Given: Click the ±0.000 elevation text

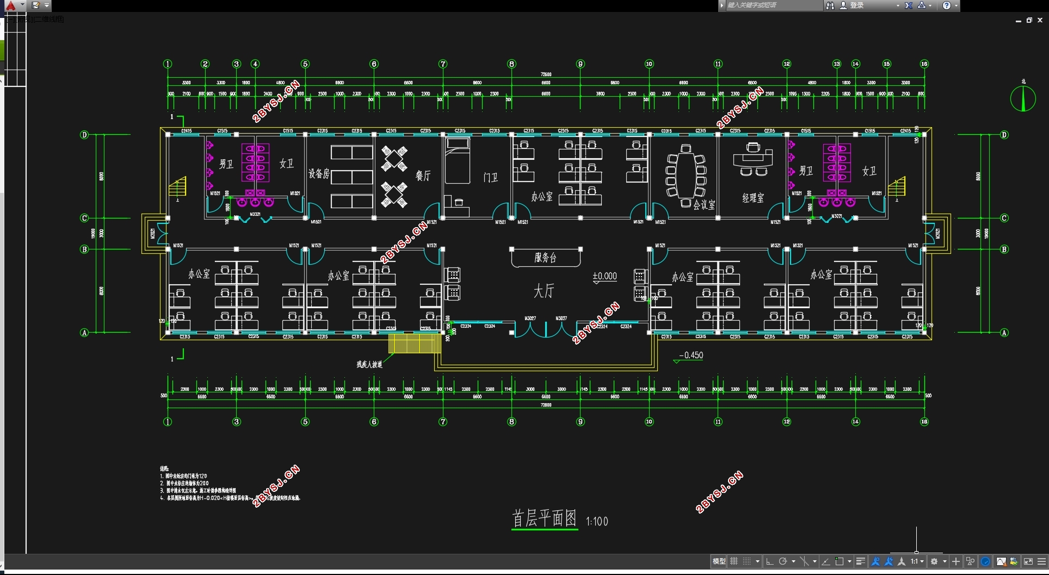Looking at the screenshot, I should coord(604,276).
